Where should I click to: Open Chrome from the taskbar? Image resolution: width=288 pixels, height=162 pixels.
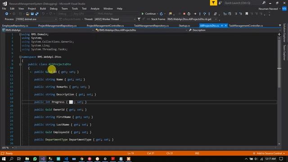click(82, 159)
